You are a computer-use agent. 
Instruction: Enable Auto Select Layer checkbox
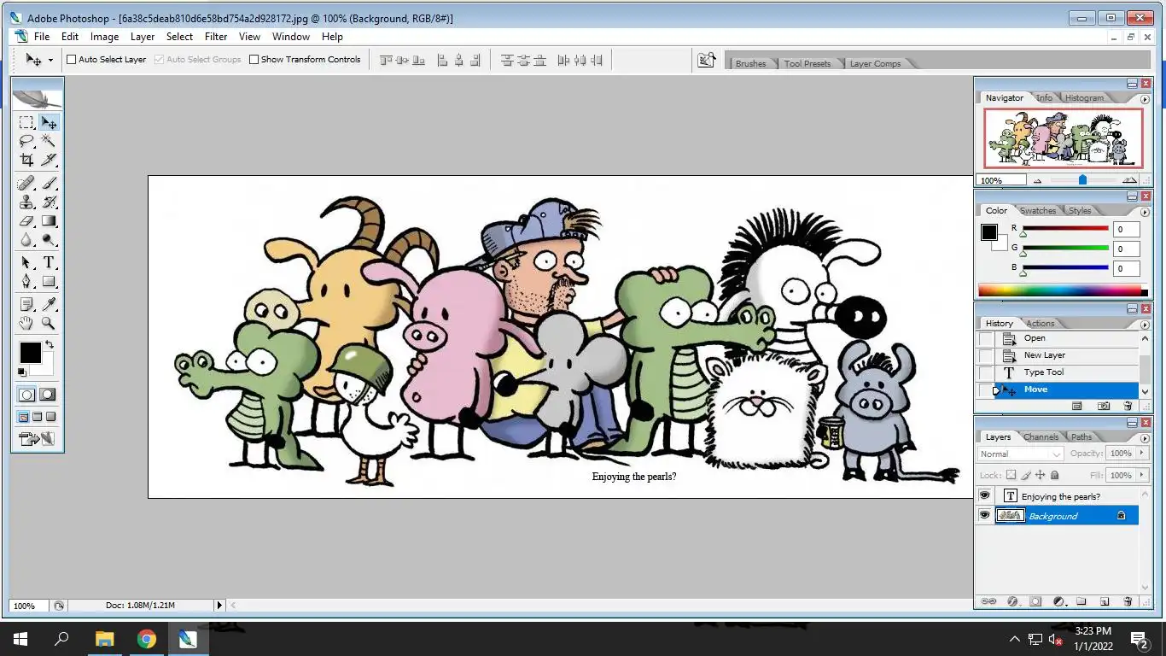point(72,60)
